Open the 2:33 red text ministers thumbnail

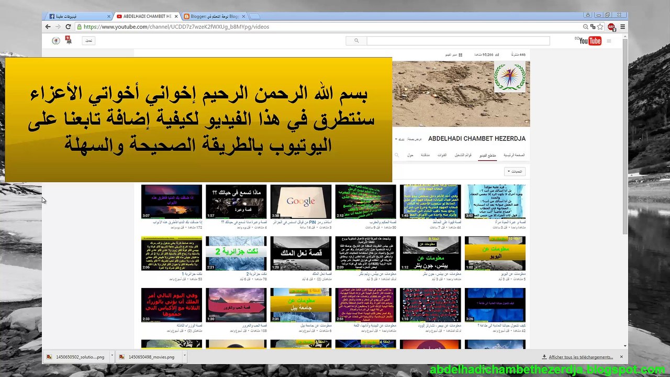click(172, 305)
